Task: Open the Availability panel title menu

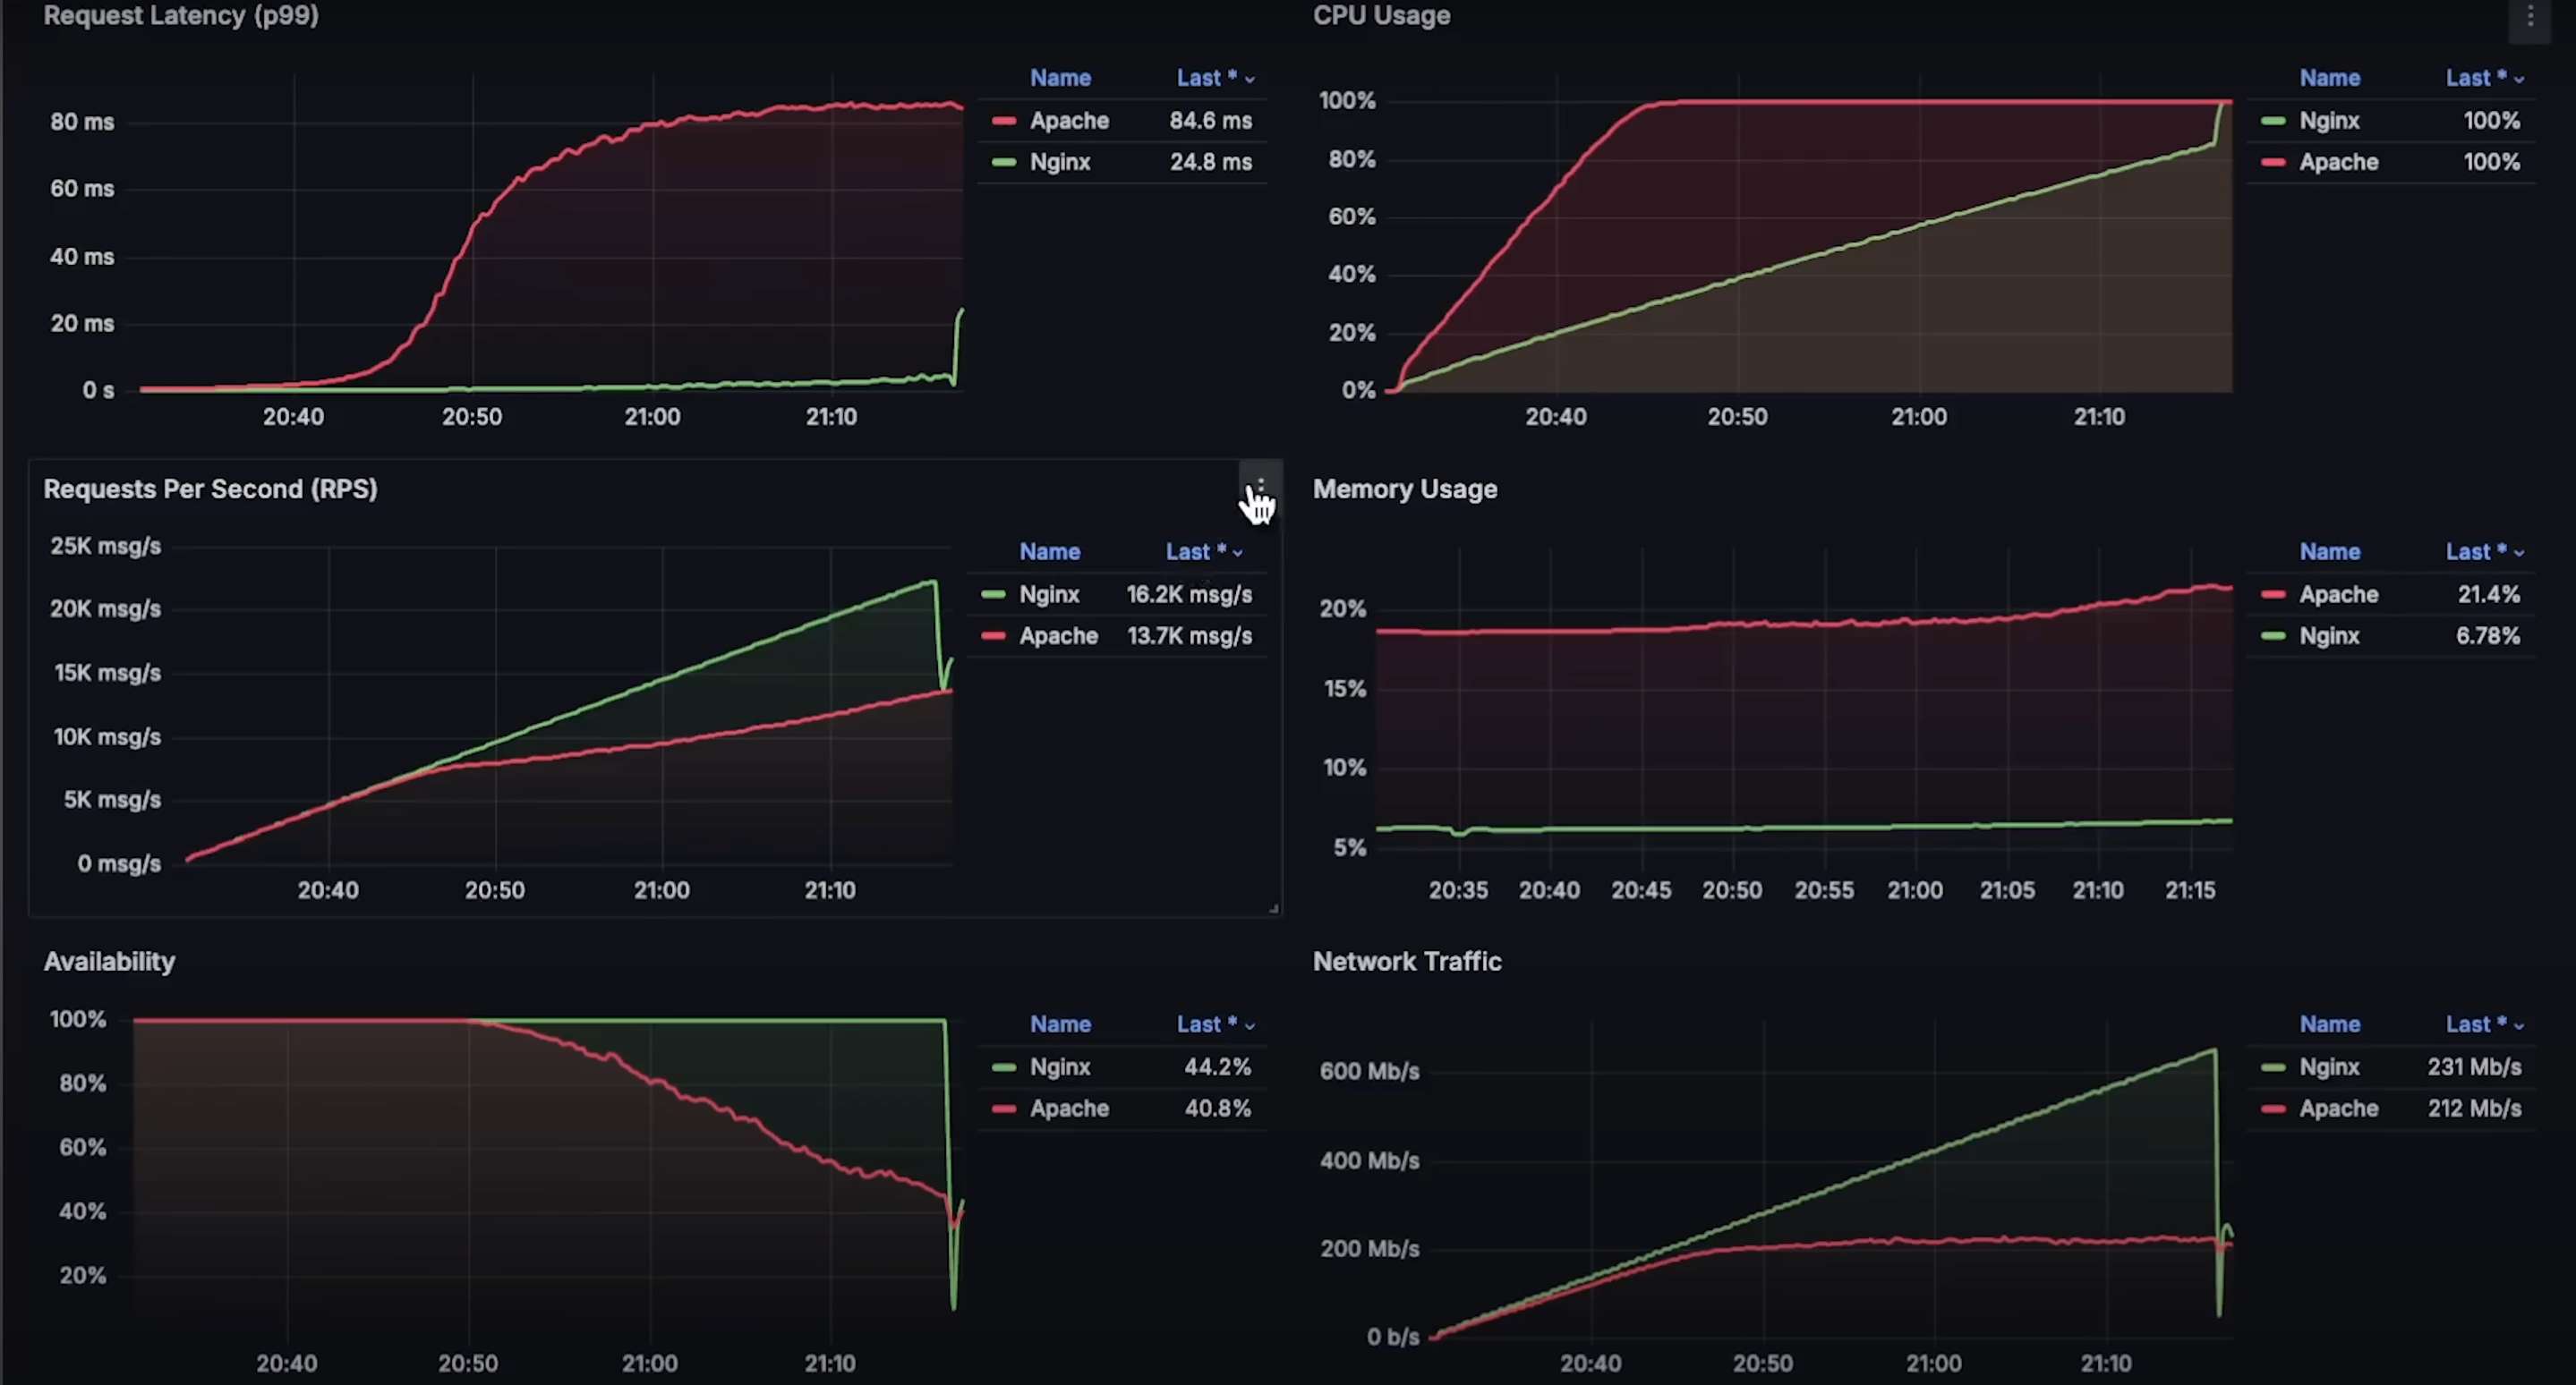Action: click(109, 961)
